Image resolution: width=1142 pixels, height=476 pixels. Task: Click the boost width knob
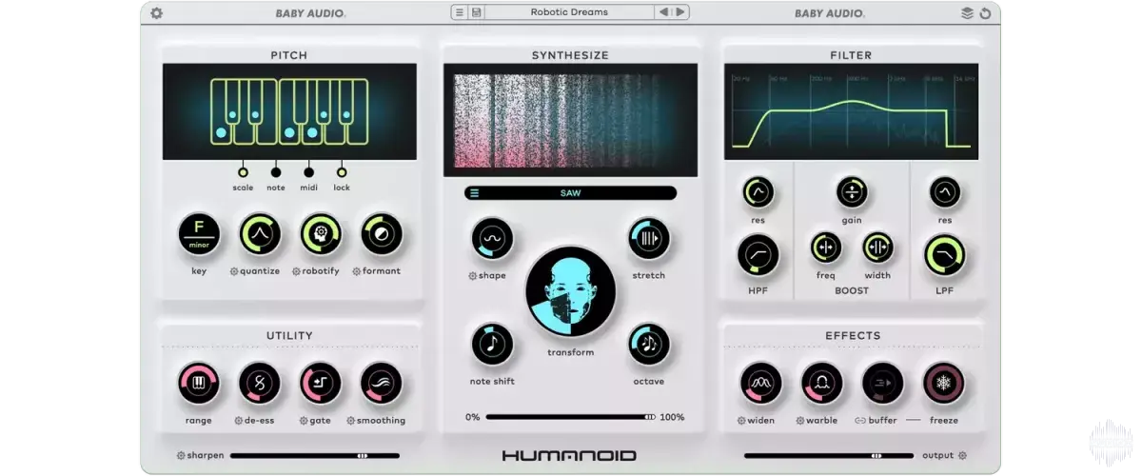click(877, 248)
